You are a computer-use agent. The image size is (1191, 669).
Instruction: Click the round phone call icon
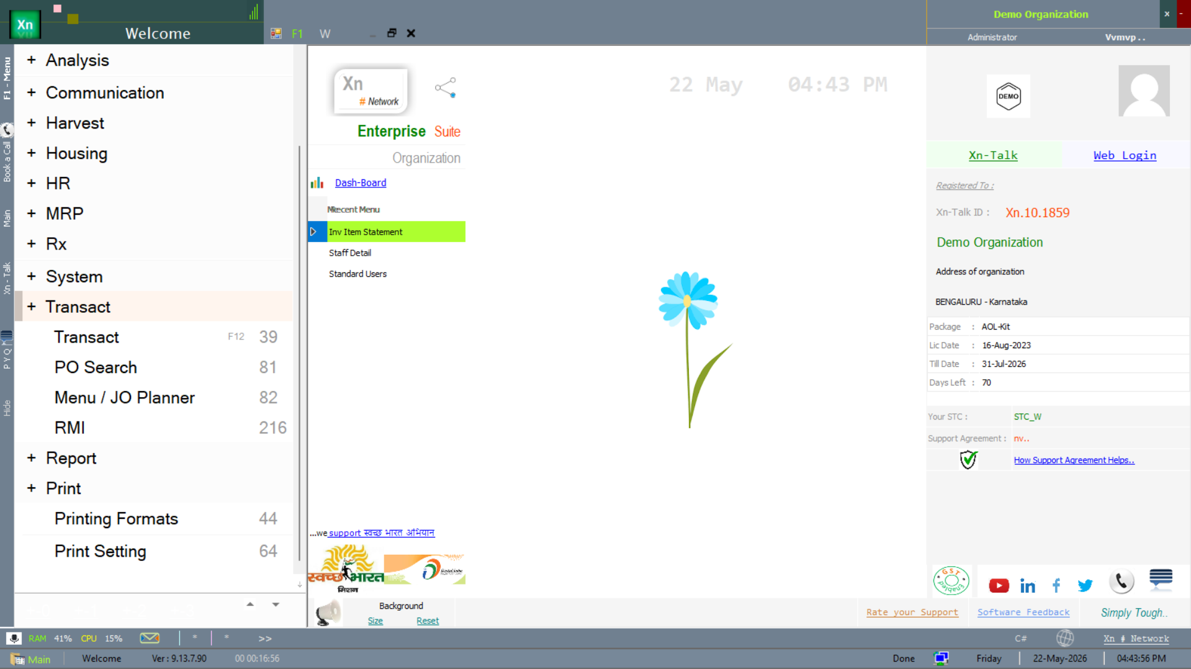pos(1121,581)
